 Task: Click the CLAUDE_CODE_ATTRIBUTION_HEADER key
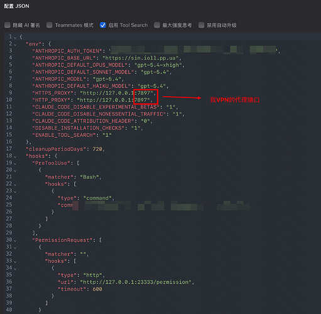click(x=83, y=121)
